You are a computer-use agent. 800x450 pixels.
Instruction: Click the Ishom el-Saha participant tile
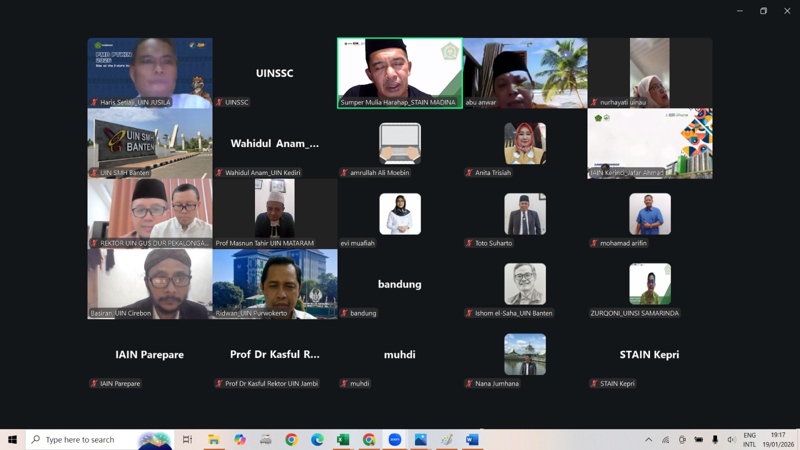pyautogui.click(x=524, y=284)
